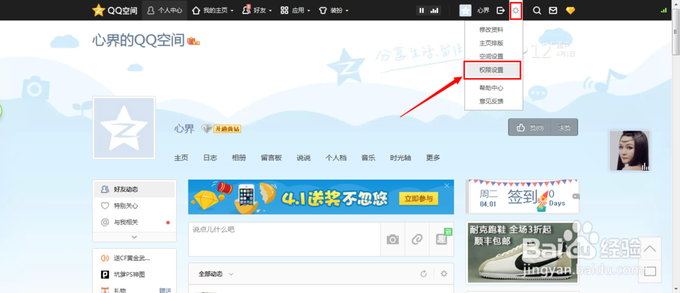Click the music equalizer bars icon

pos(434,10)
